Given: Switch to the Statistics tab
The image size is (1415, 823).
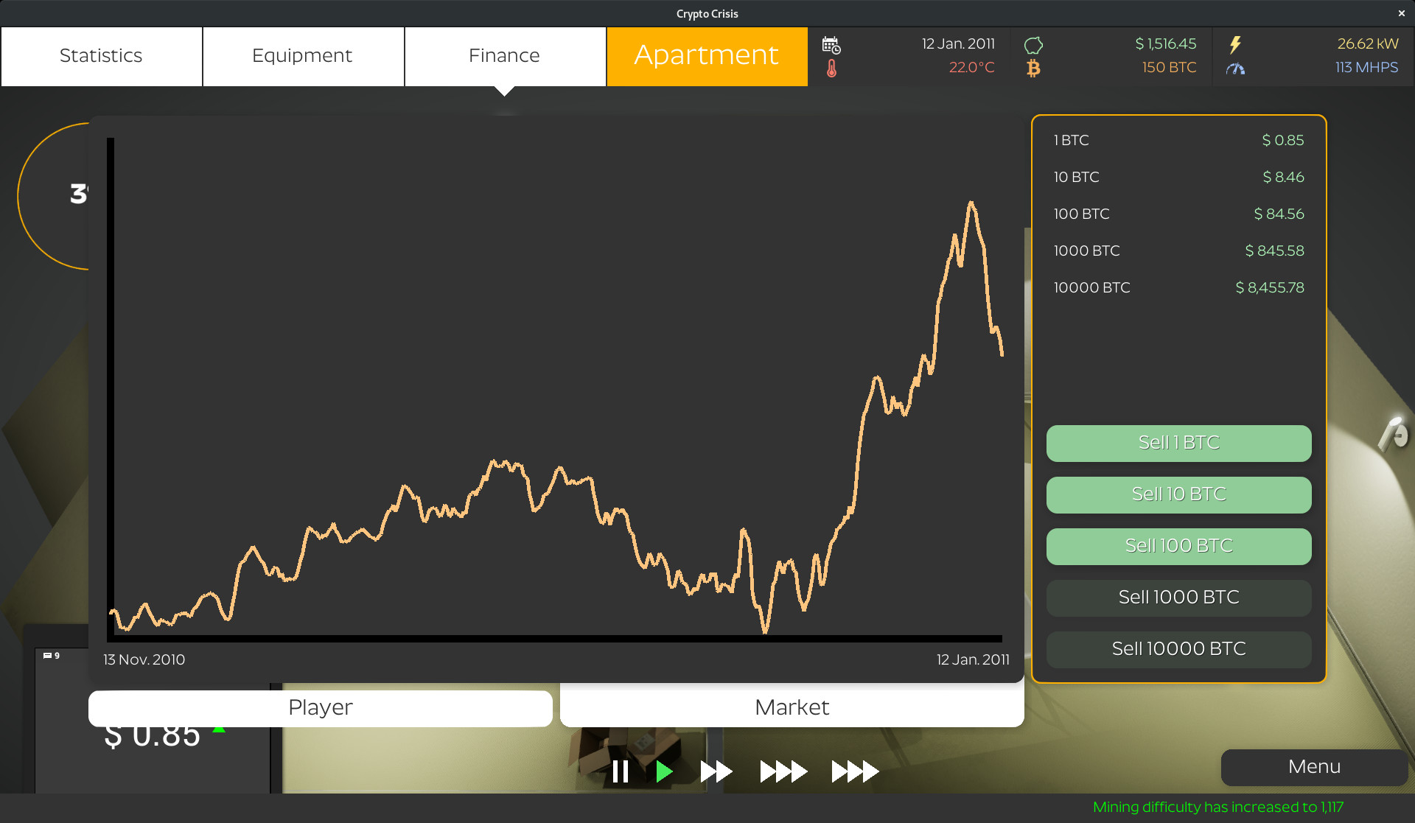Looking at the screenshot, I should pos(101,55).
